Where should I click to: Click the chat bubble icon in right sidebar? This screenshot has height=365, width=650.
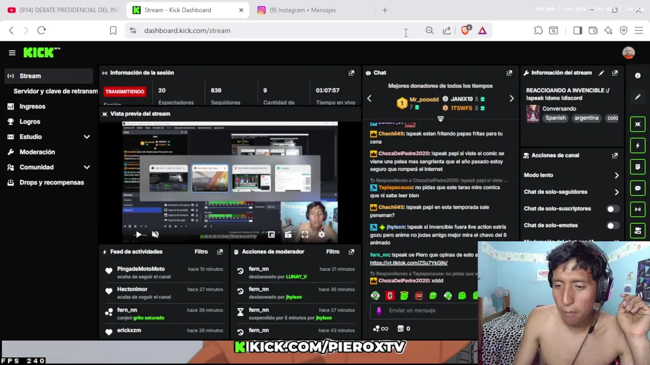[638, 188]
